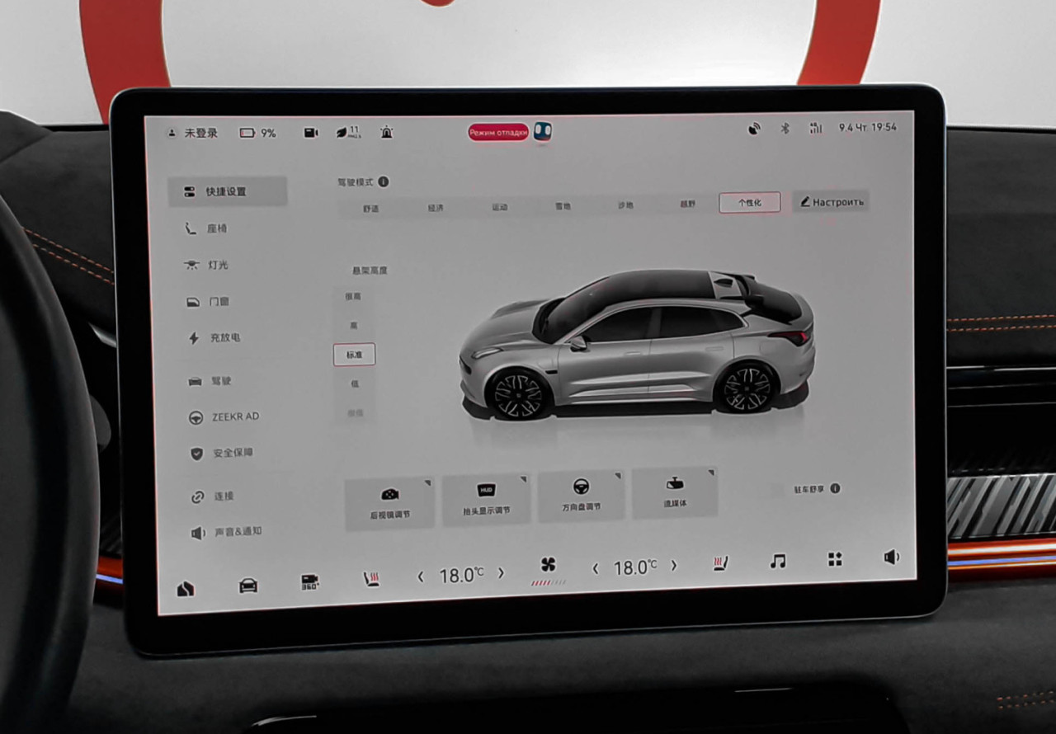Expand the 方向盘调节 steering wheel adjustment tile
Image resolution: width=1056 pixels, height=734 pixels.
click(x=581, y=496)
